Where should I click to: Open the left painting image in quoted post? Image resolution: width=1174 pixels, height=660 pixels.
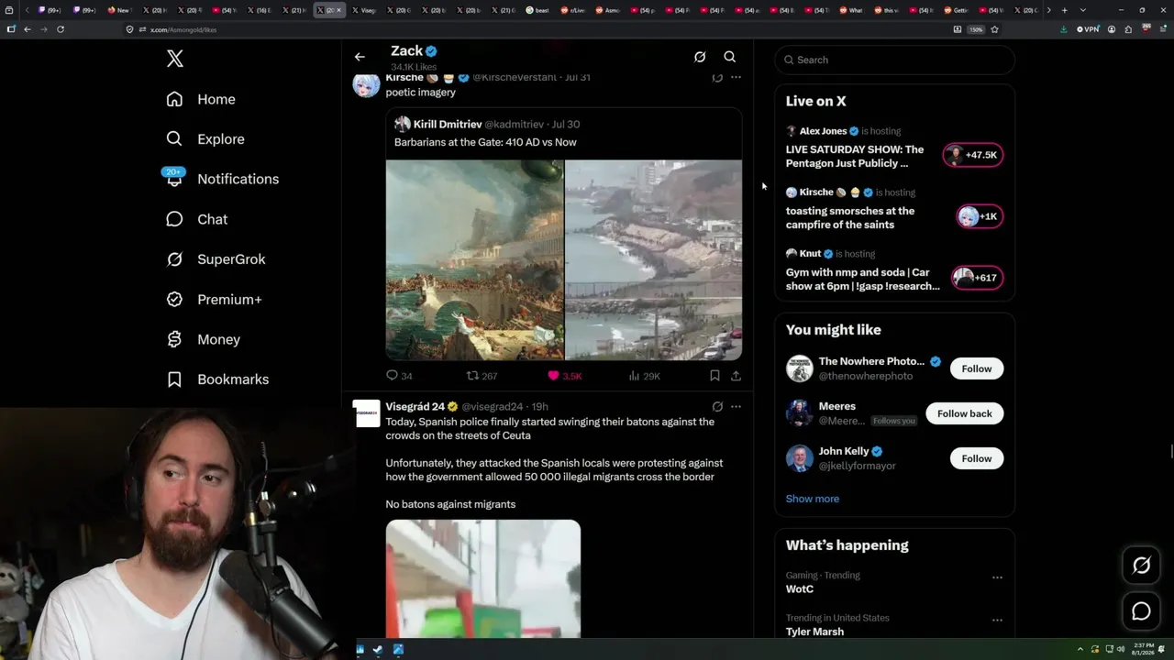pyautogui.click(x=474, y=260)
